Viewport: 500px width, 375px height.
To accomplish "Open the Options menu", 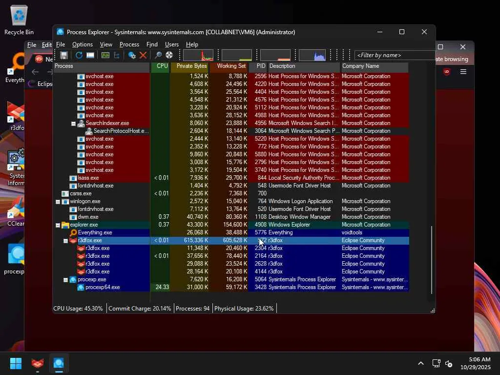I will click(x=82, y=44).
